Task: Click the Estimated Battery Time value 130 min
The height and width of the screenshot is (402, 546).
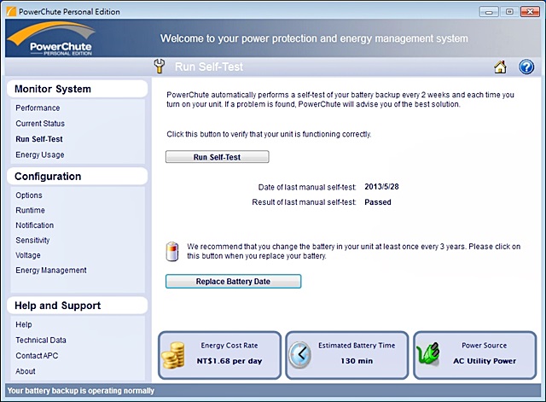Action: click(357, 361)
